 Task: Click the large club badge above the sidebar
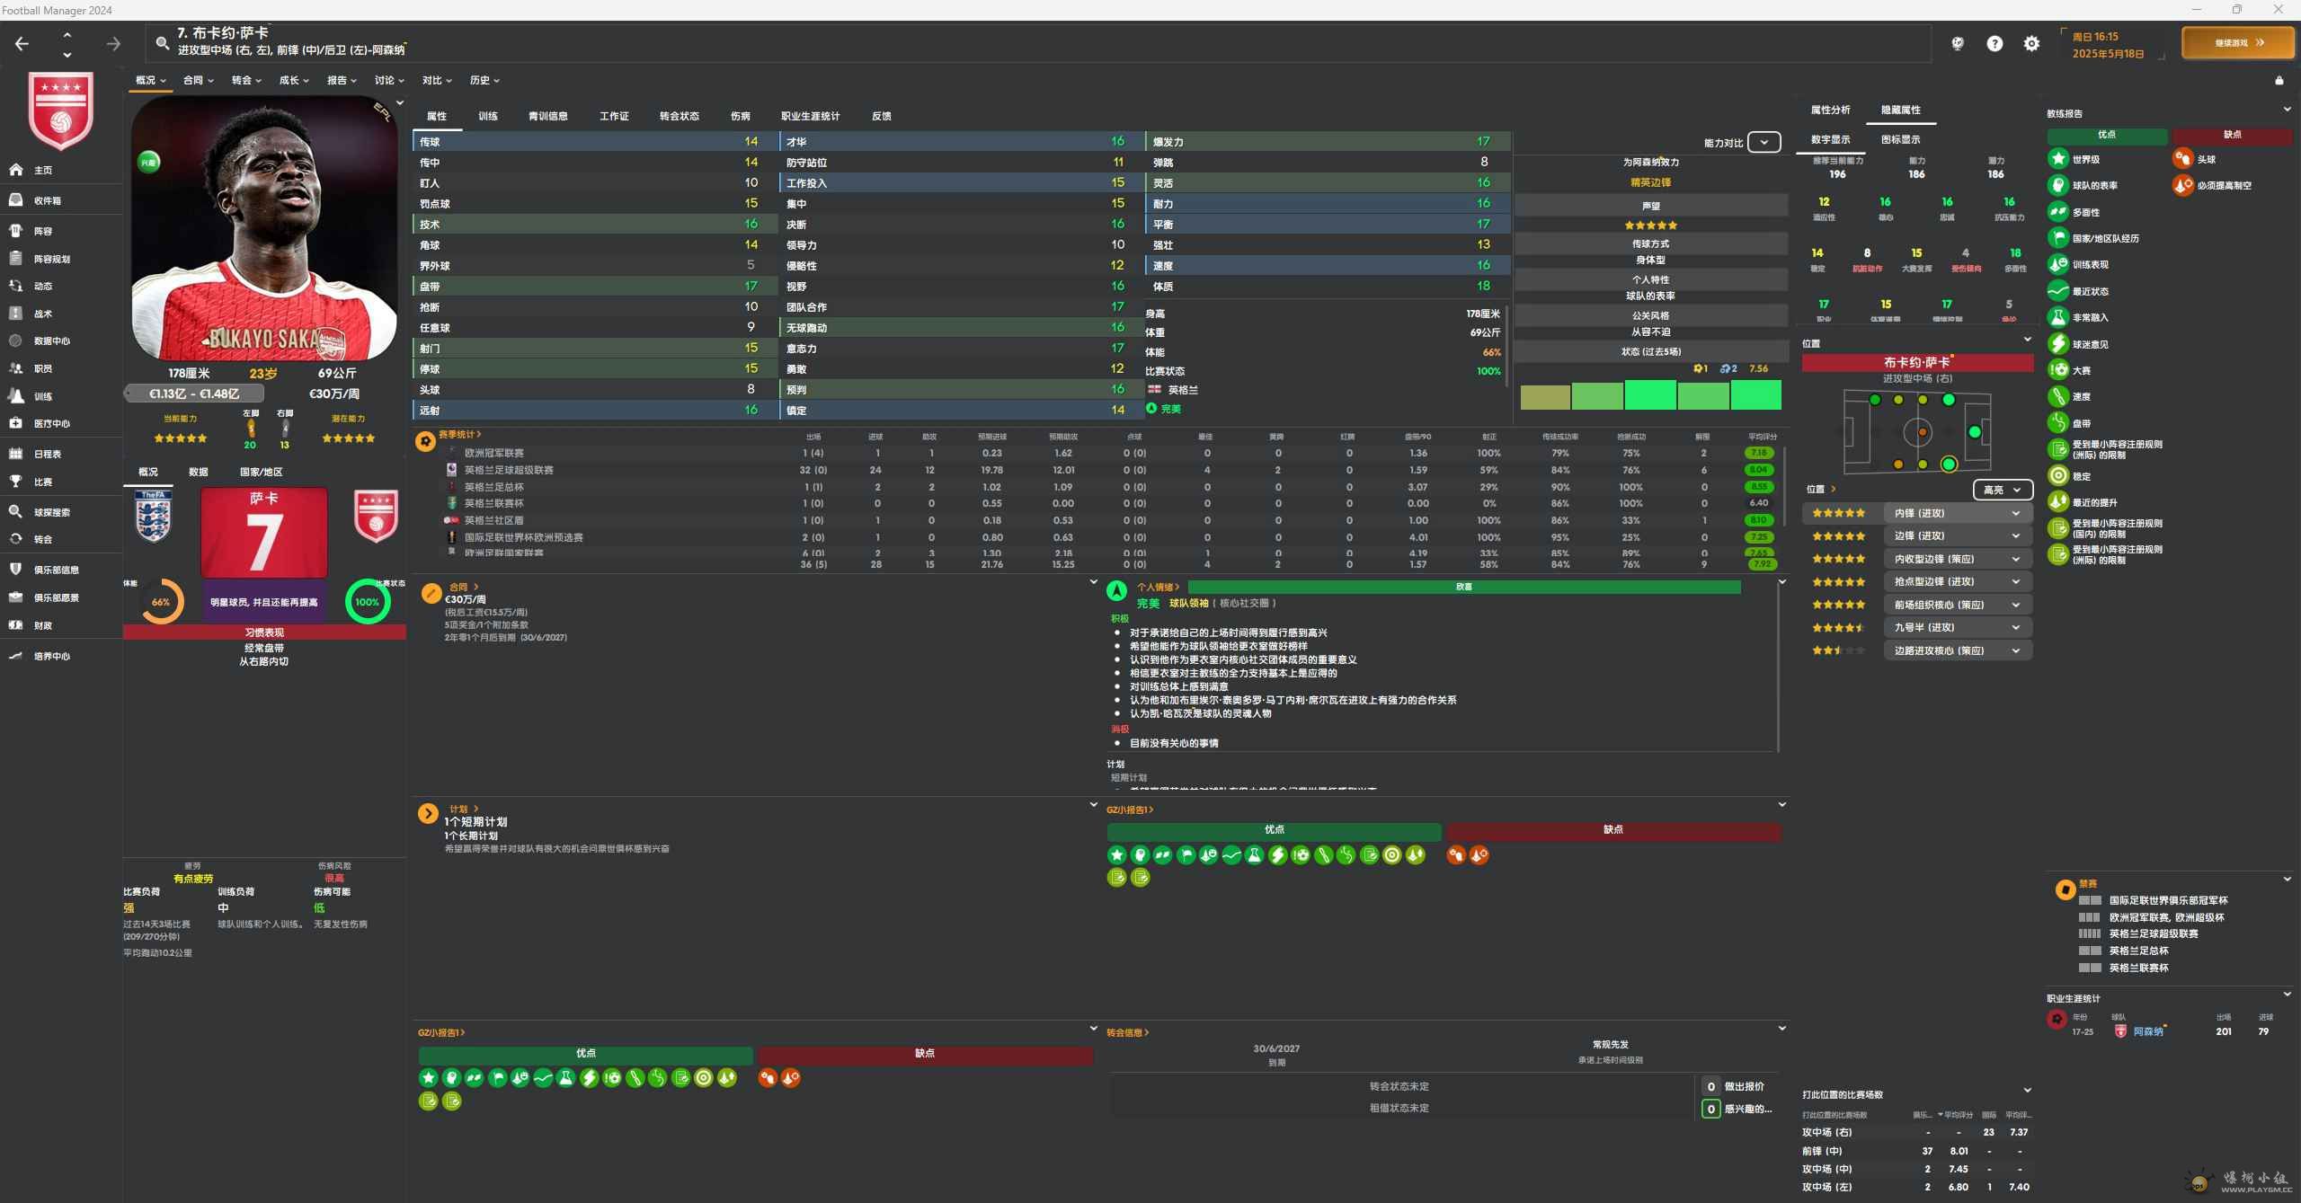point(61,111)
